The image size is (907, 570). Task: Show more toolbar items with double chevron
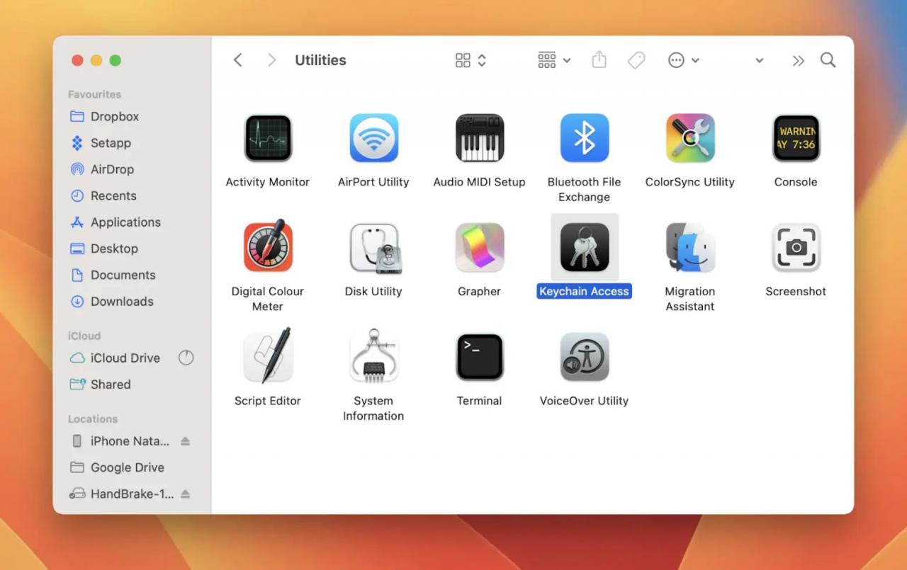point(799,61)
